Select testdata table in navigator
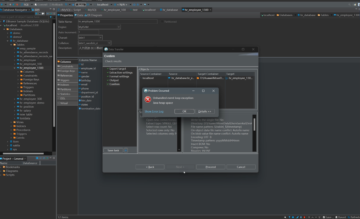This screenshot has height=219, width=360. 25,118
